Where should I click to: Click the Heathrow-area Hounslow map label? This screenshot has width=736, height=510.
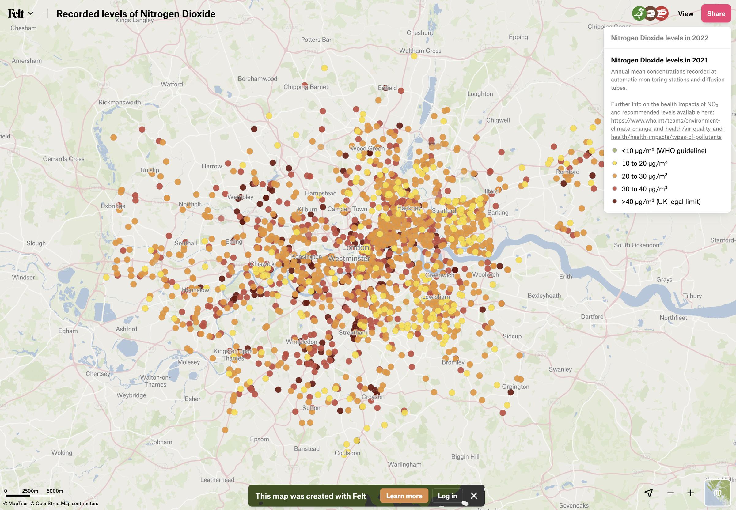click(x=195, y=290)
